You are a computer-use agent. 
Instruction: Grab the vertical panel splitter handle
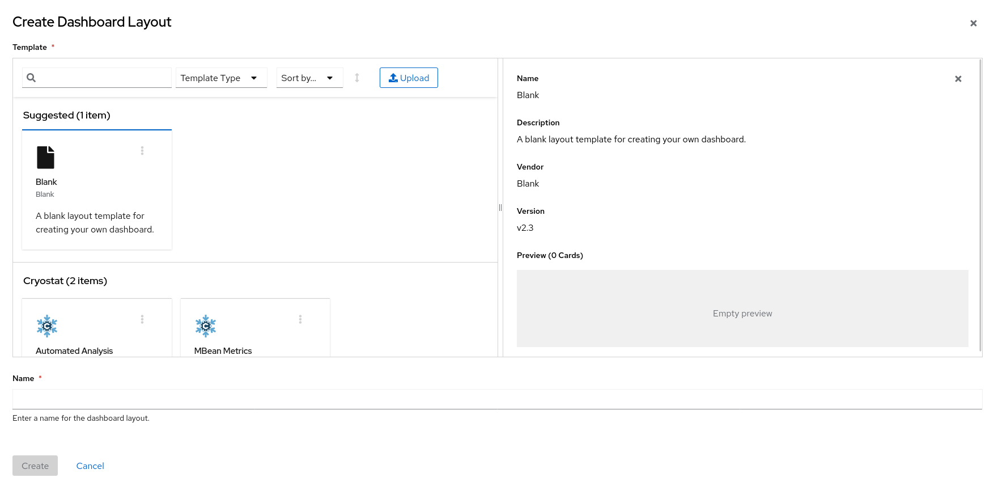500,208
